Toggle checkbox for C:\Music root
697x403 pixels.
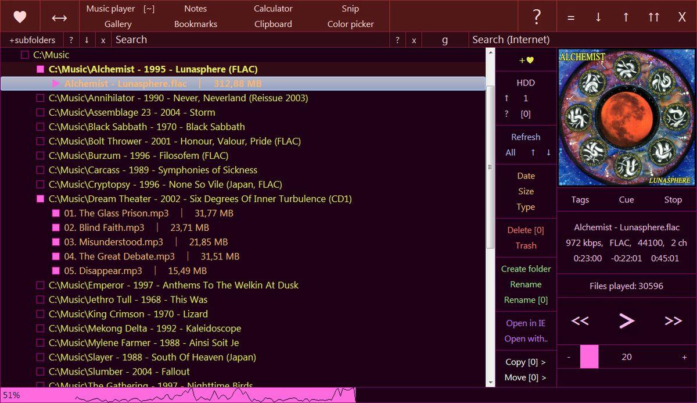[x=24, y=55]
